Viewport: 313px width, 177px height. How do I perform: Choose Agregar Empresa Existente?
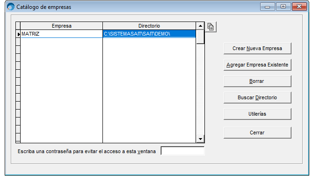[x=257, y=65]
